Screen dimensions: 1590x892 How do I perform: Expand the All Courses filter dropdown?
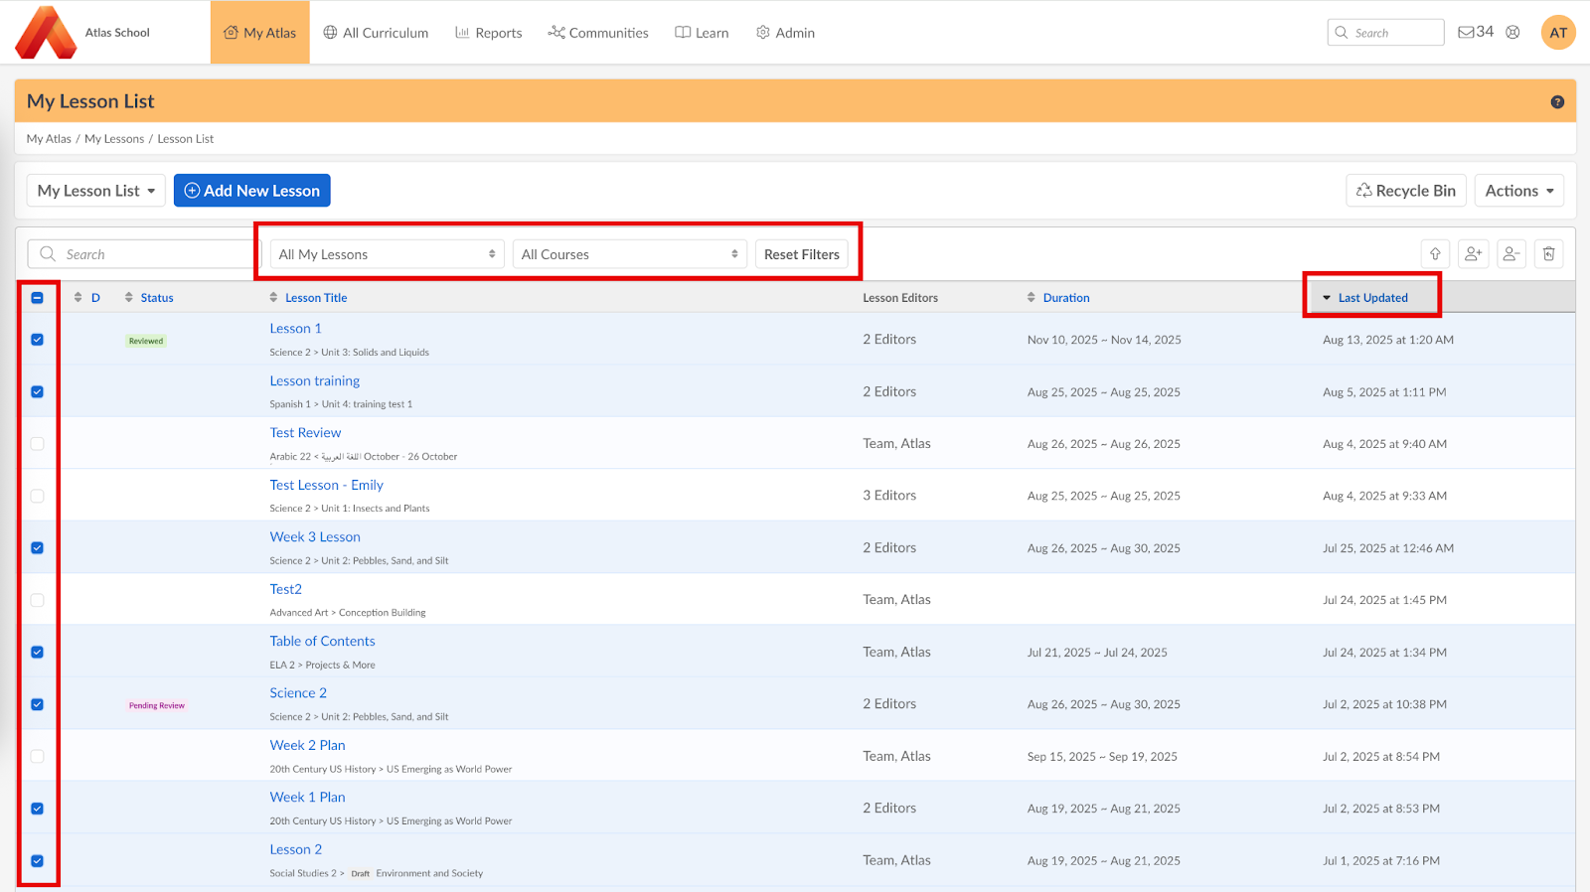pos(629,255)
